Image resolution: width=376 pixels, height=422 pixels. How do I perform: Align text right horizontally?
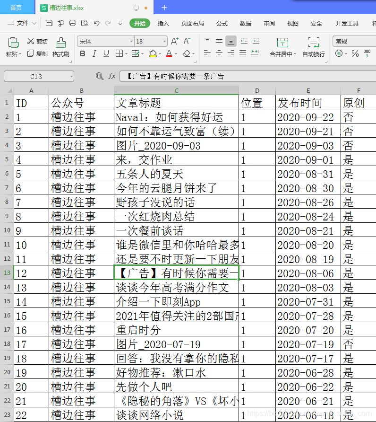click(x=231, y=53)
